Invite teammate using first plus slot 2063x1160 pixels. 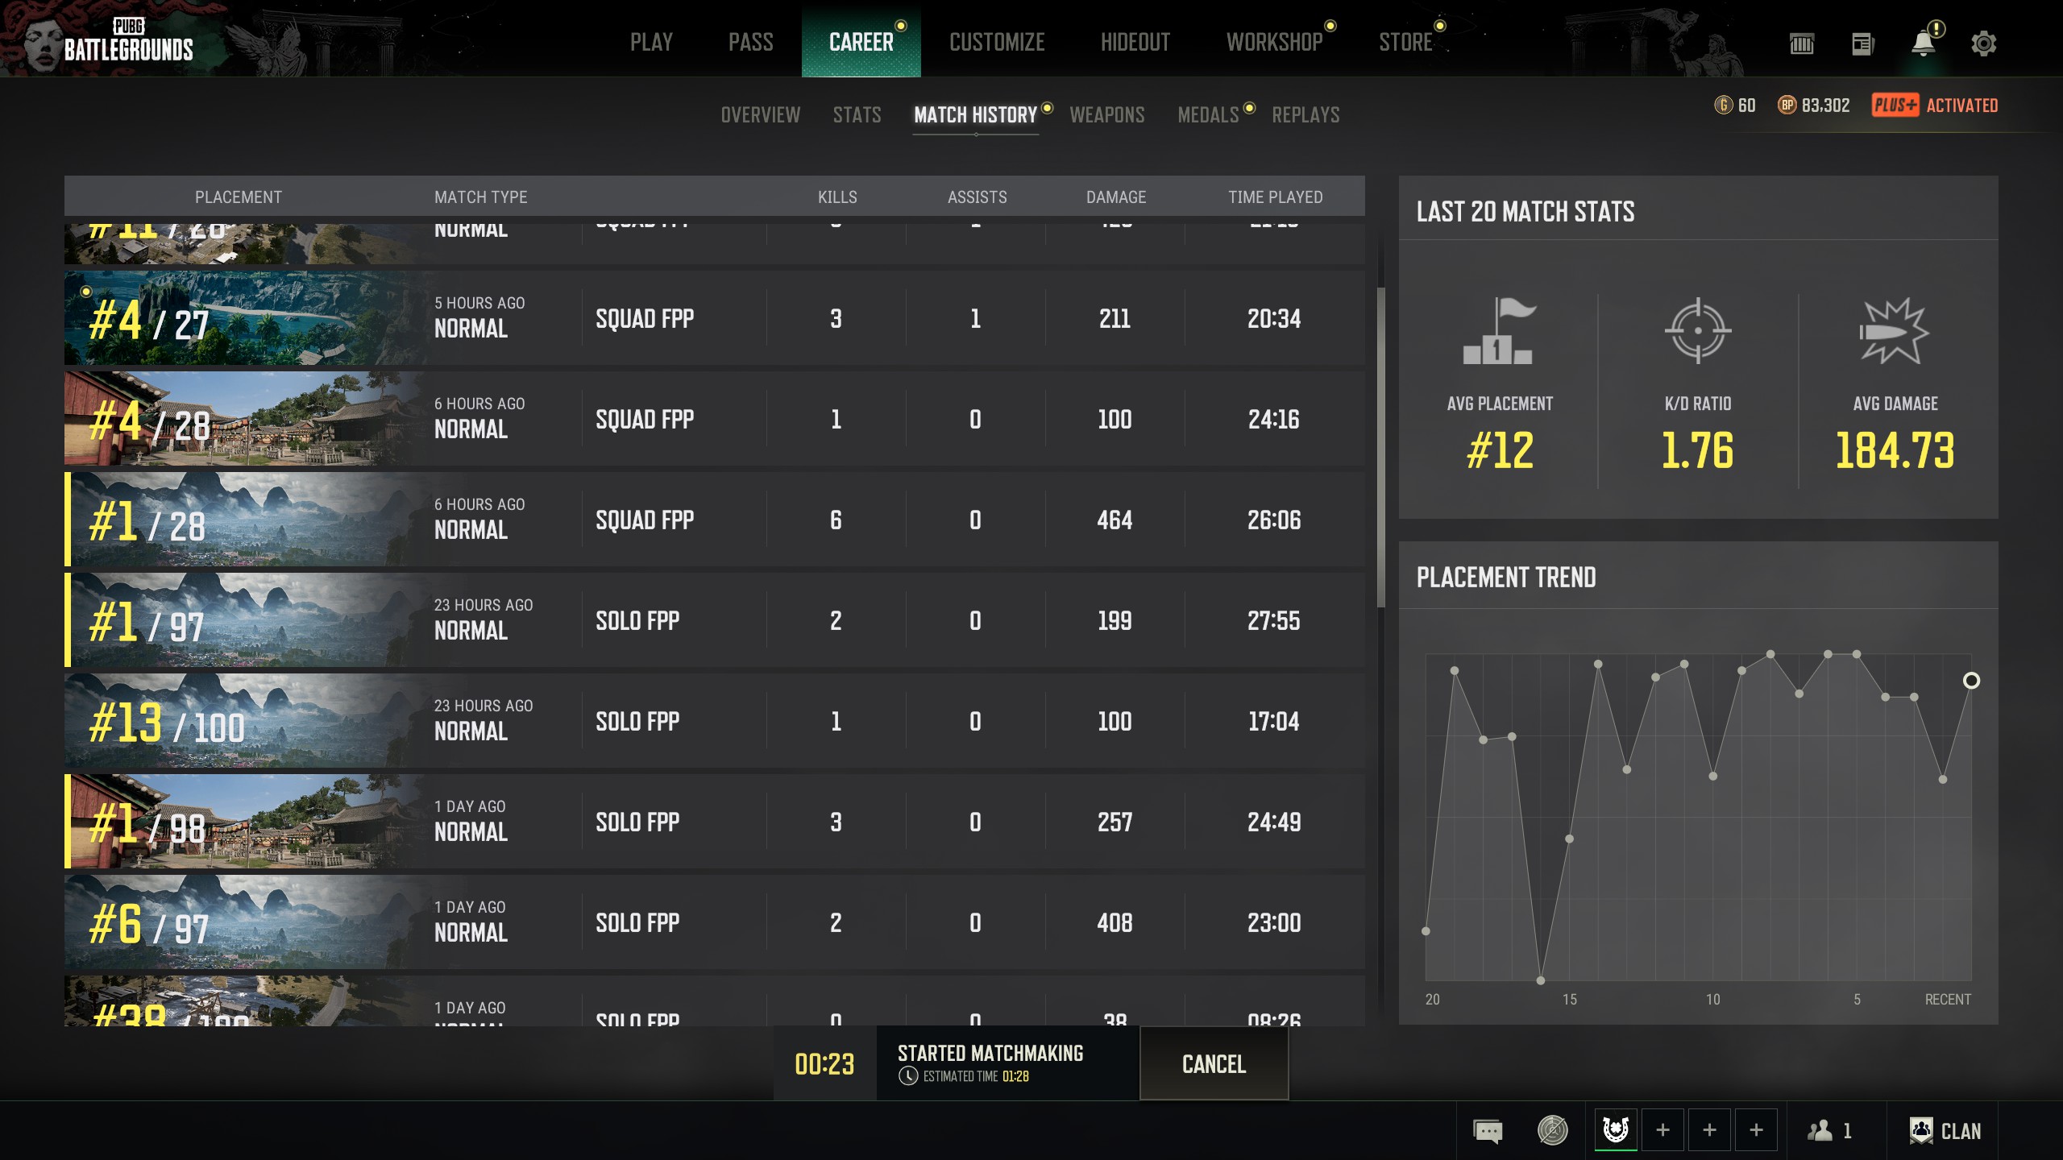(1662, 1130)
